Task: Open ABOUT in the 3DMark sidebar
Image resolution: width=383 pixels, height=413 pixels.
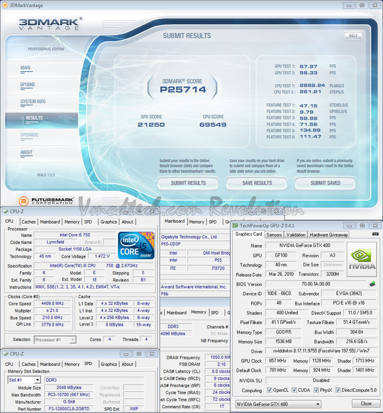Action: point(26,152)
